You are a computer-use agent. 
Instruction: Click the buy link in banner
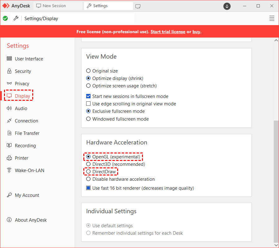[196, 32]
